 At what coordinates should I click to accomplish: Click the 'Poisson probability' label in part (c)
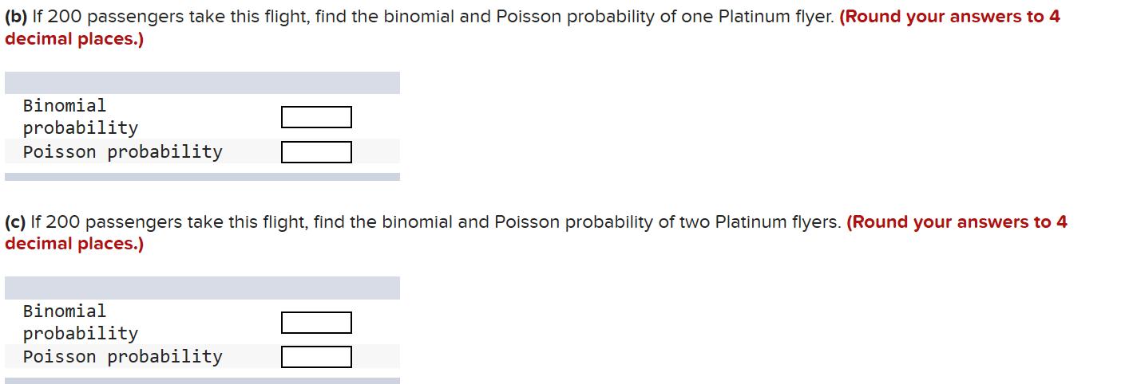point(122,356)
